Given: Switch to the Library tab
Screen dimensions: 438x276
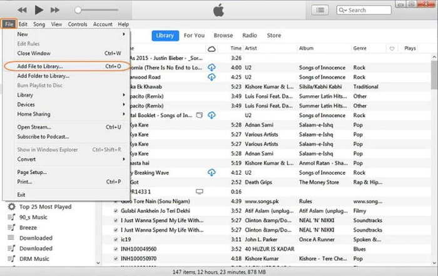Looking at the screenshot, I should [165, 36].
